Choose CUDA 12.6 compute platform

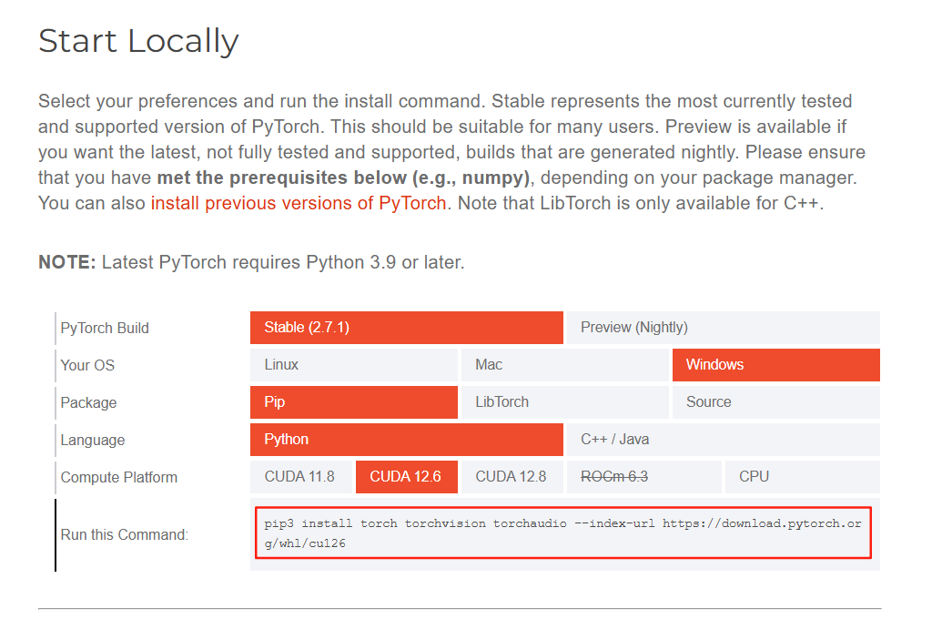pos(407,477)
